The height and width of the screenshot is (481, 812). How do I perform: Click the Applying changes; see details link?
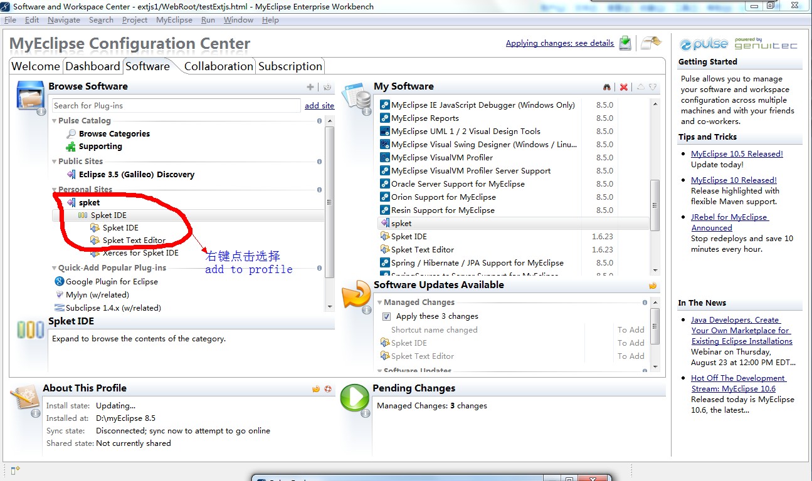click(560, 43)
